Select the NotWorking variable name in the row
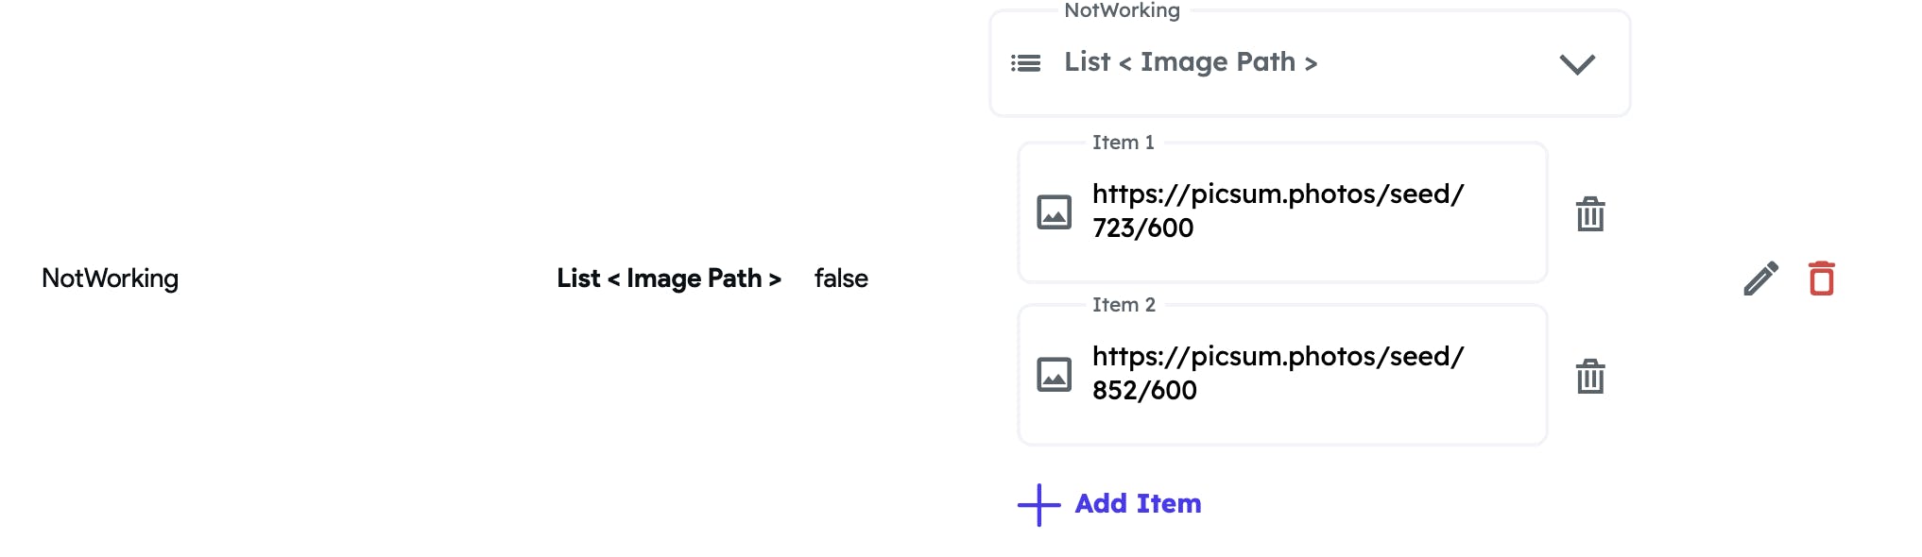This screenshot has width=1922, height=557. [110, 278]
